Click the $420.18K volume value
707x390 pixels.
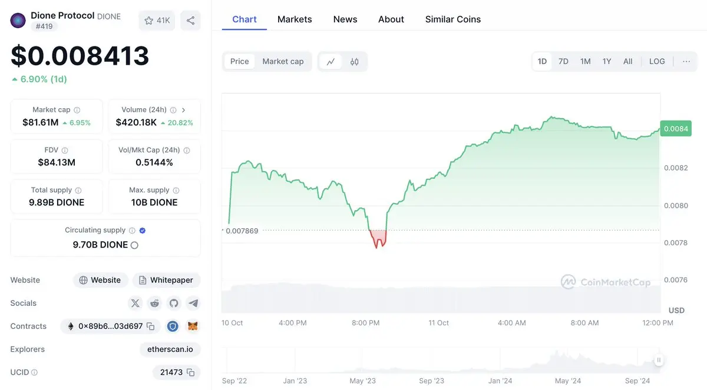(136, 122)
